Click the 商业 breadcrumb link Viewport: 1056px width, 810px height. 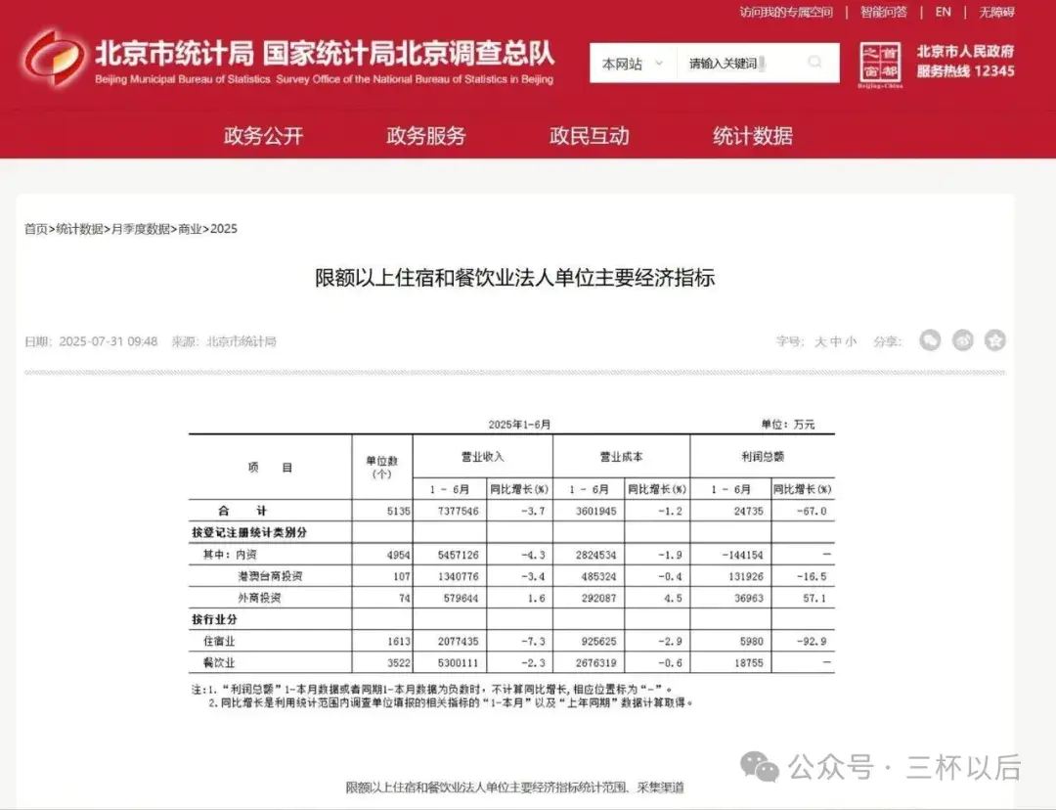tap(190, 229)
